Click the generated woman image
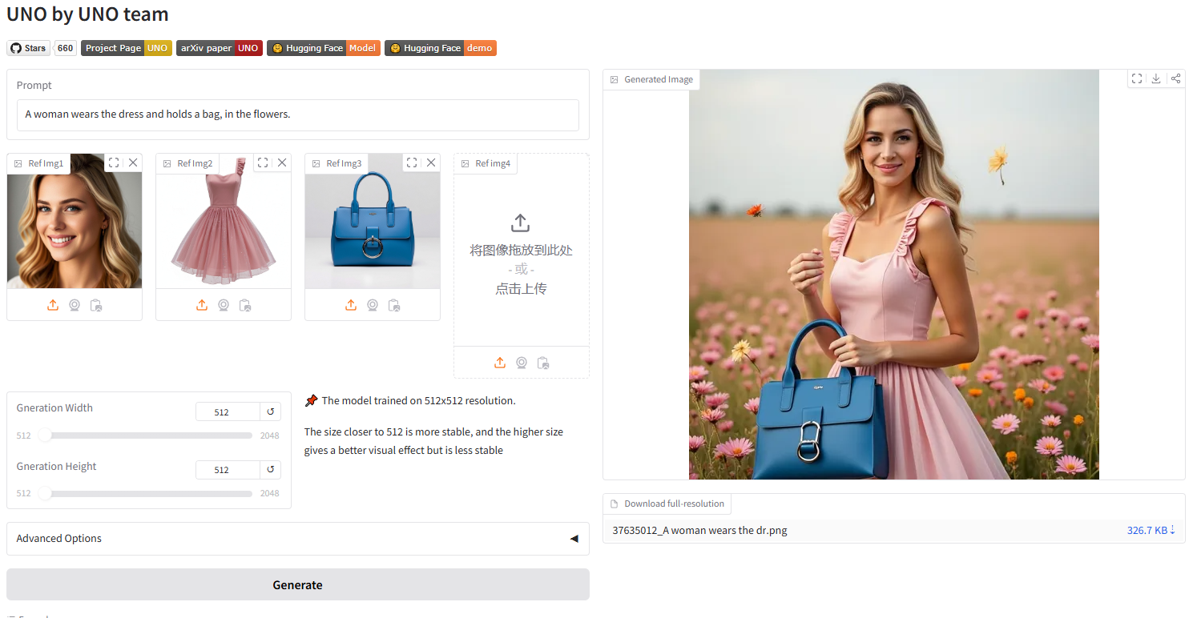This screenshot has width=1201, height=618. (x=894, y=275)
